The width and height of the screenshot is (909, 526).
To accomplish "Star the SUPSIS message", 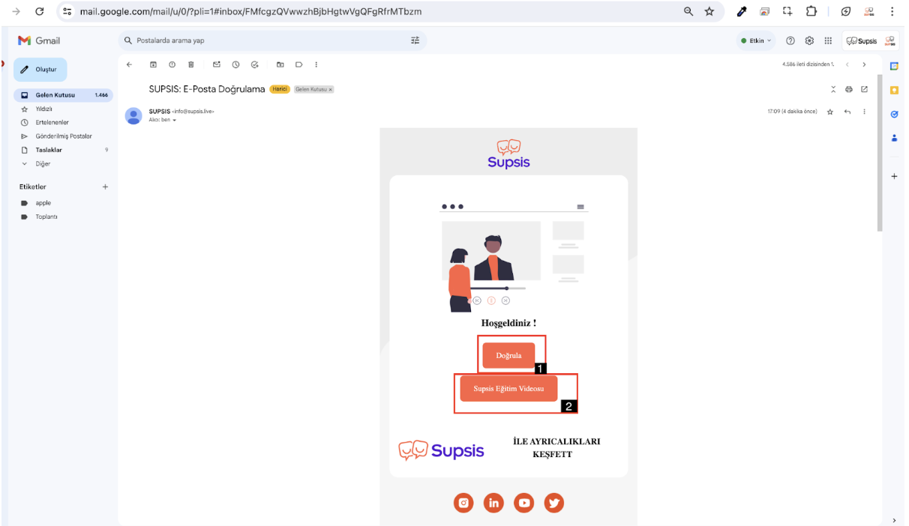I will point(830,112).
